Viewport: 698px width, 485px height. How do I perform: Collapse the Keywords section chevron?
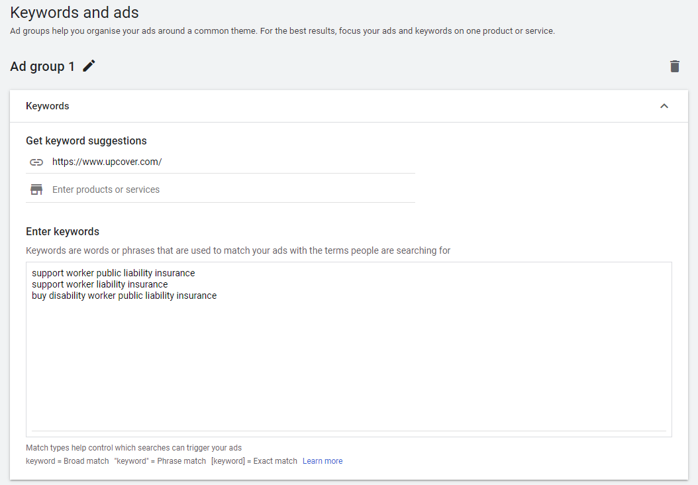point(664,106)
